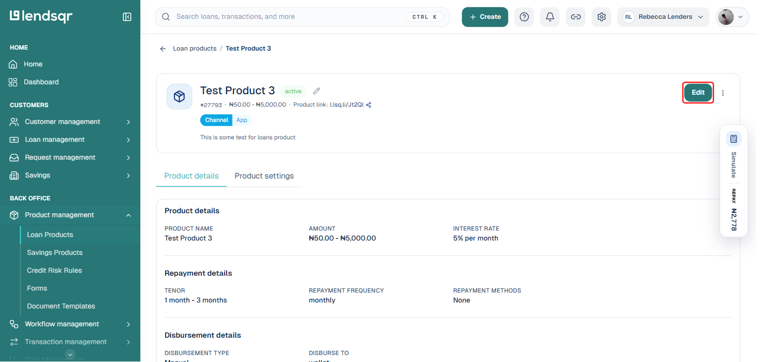Click the back arrow beside Loan products
The image size is (761, 362).
(163, 49)
